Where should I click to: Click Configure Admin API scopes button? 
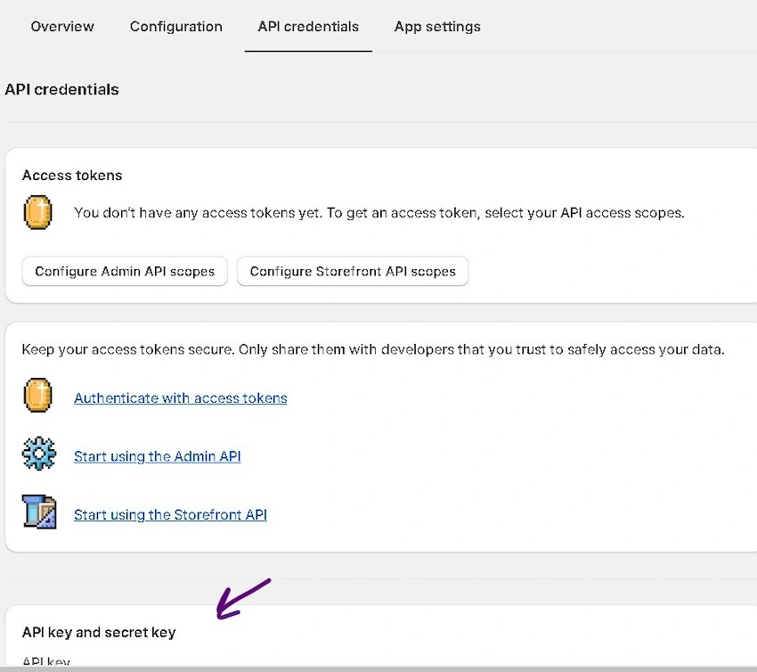(125, 271)
